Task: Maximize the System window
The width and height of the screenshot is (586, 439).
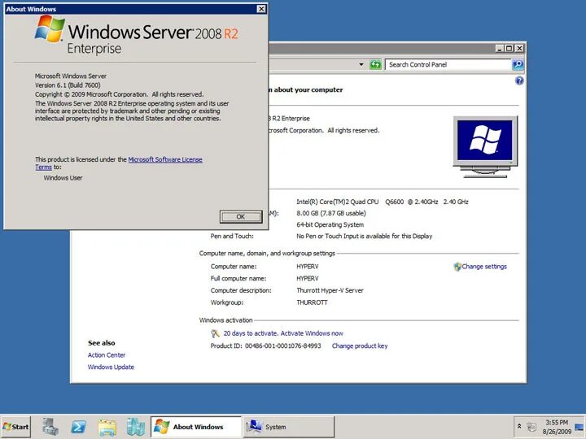Action: (x=509, y=48)
